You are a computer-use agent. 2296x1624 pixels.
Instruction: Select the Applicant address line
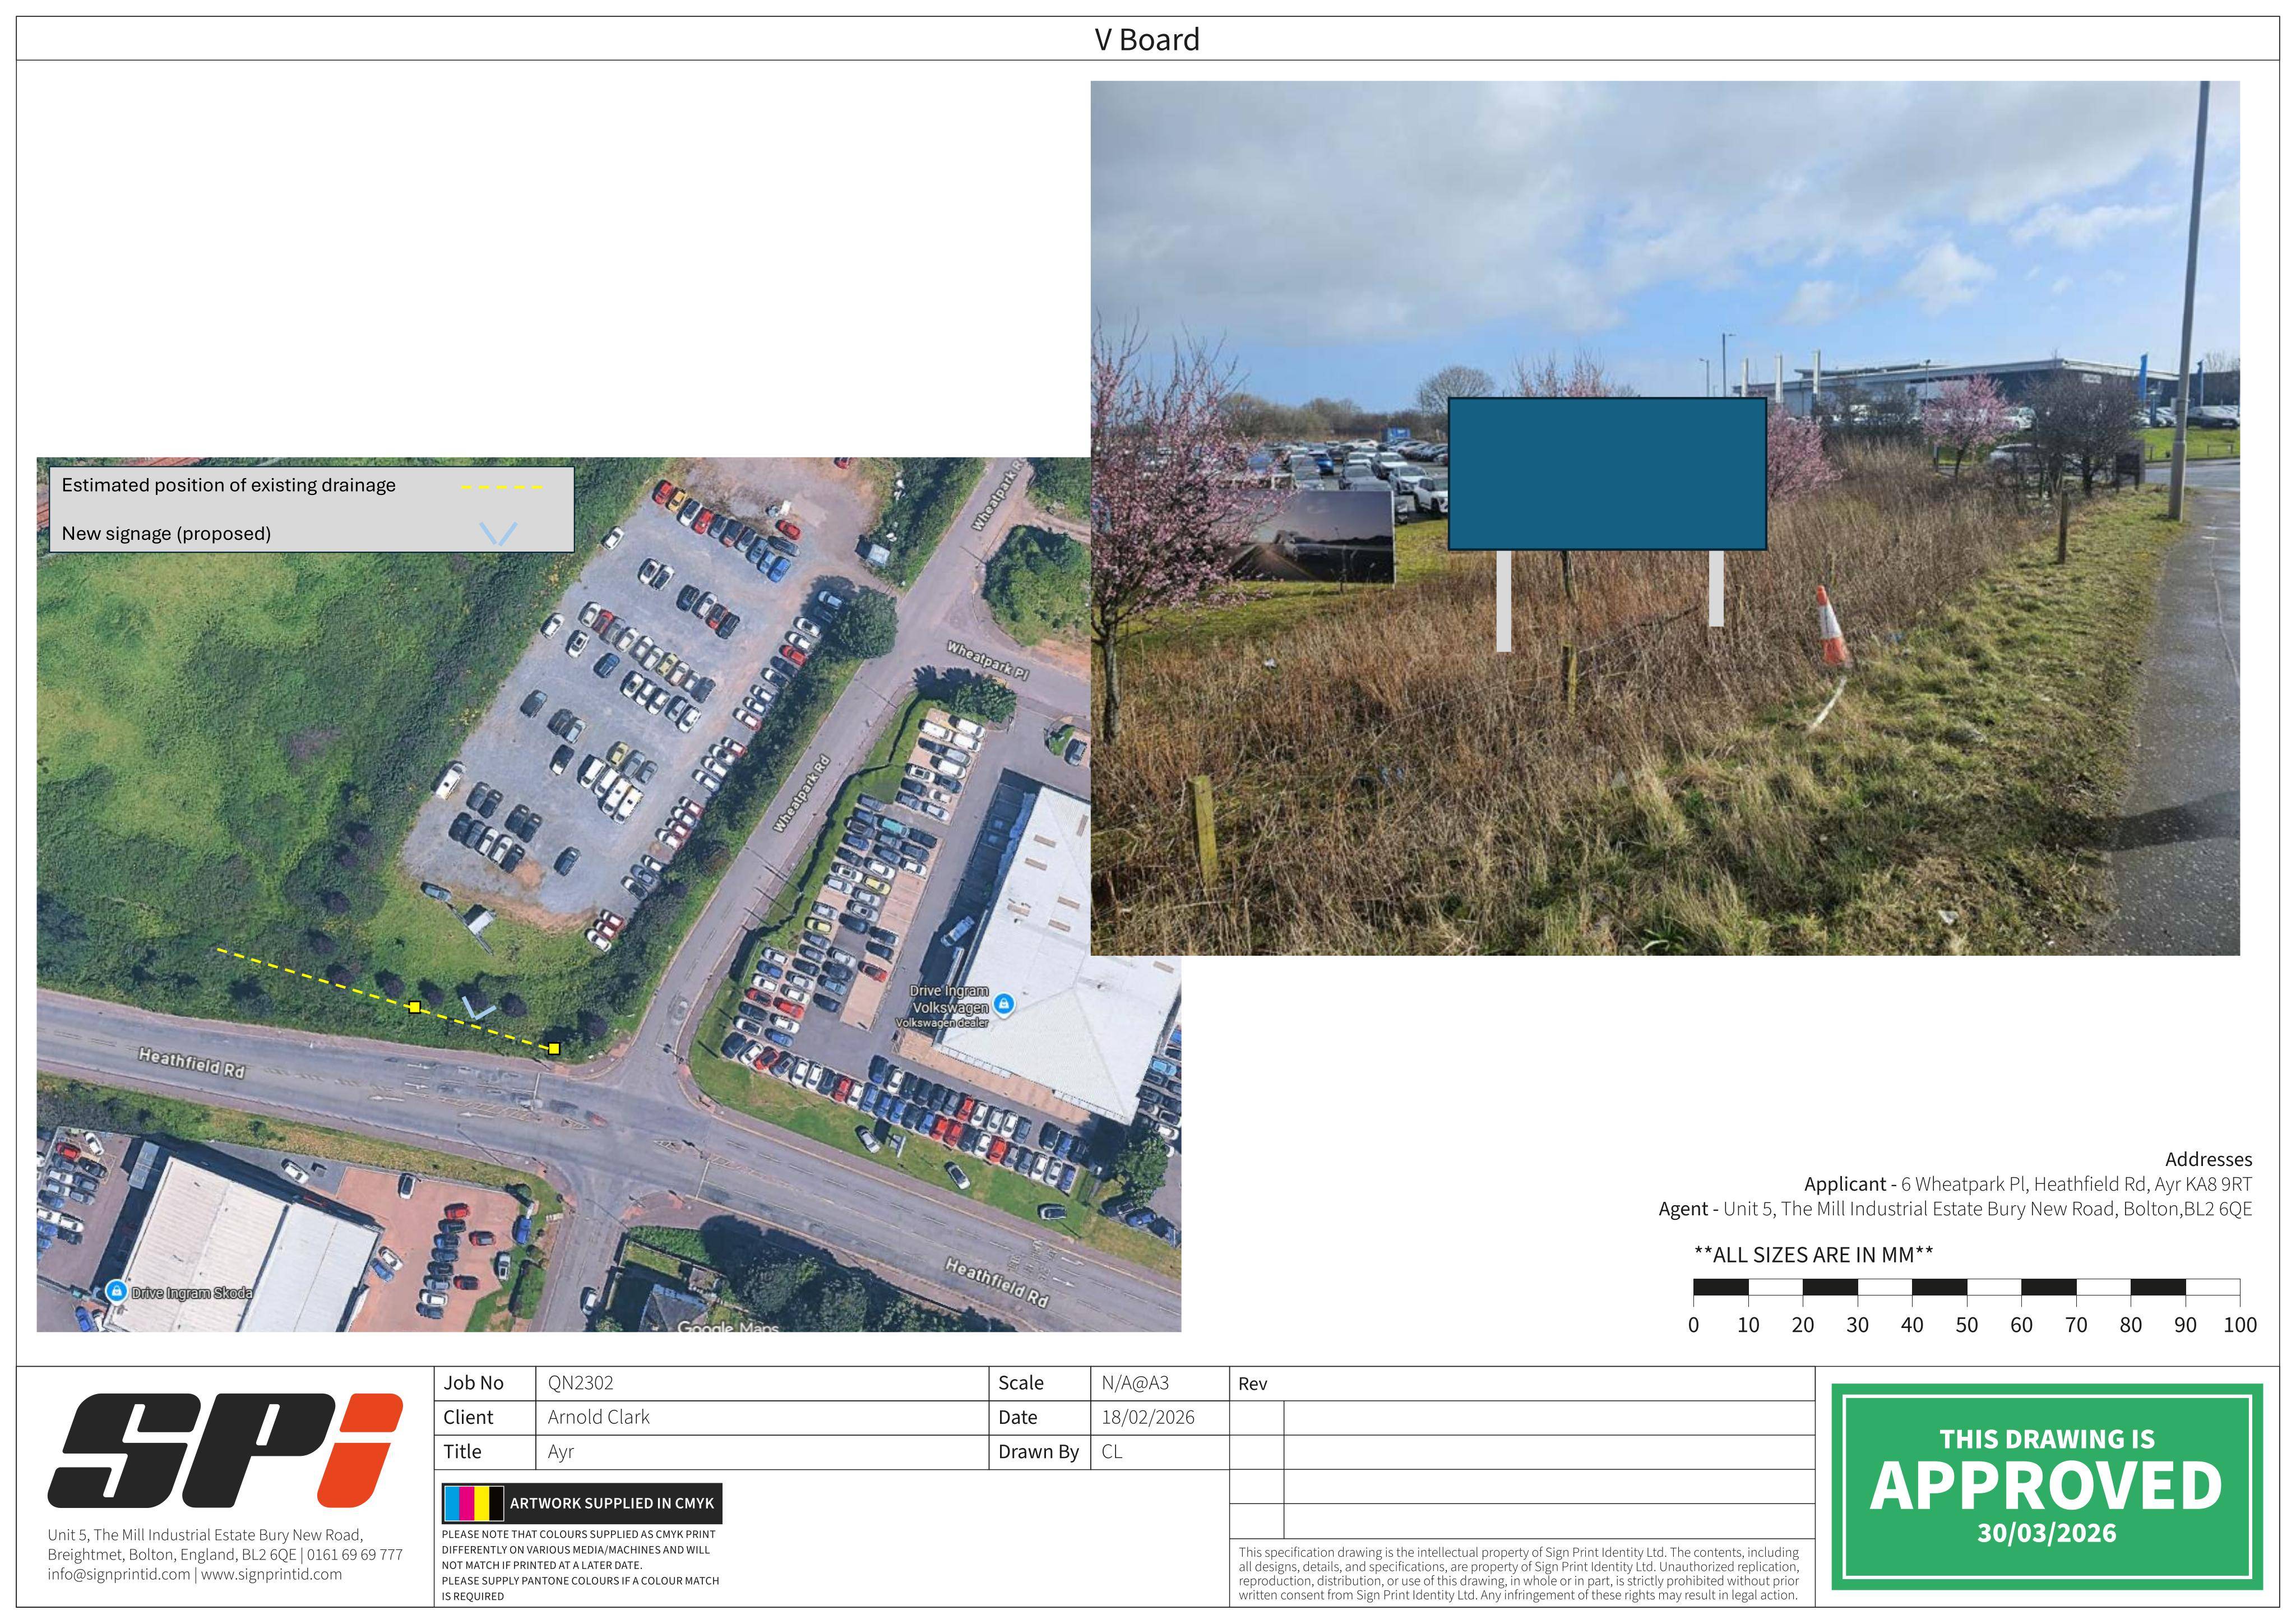click(x=2028, y=1184)
